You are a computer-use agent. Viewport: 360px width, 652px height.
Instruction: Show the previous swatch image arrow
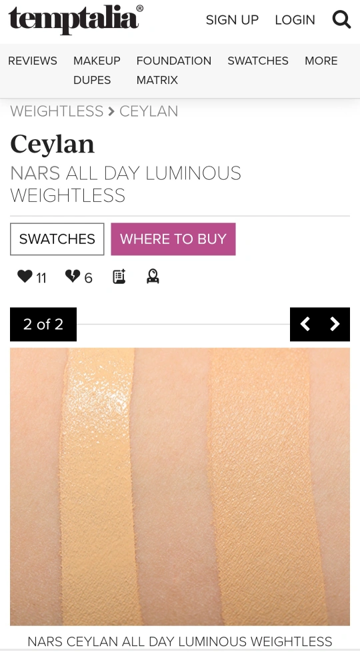tap(305, 324)
